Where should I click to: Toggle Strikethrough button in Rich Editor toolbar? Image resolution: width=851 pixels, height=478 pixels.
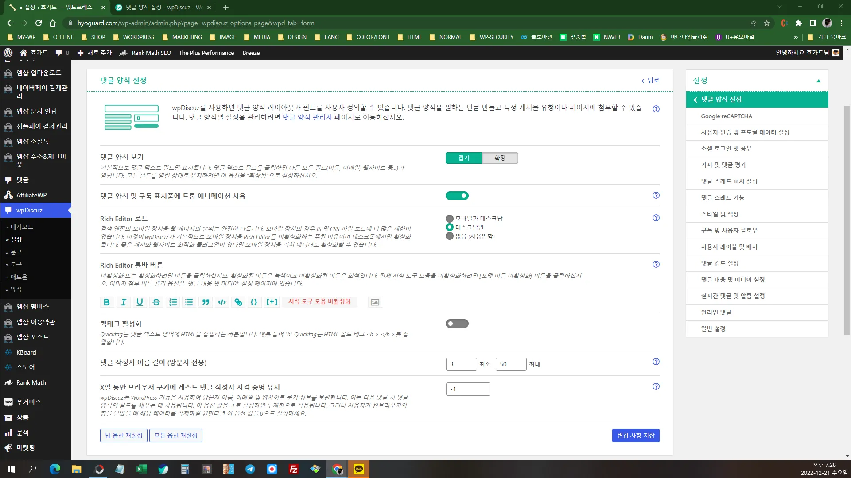click(156, 302)
